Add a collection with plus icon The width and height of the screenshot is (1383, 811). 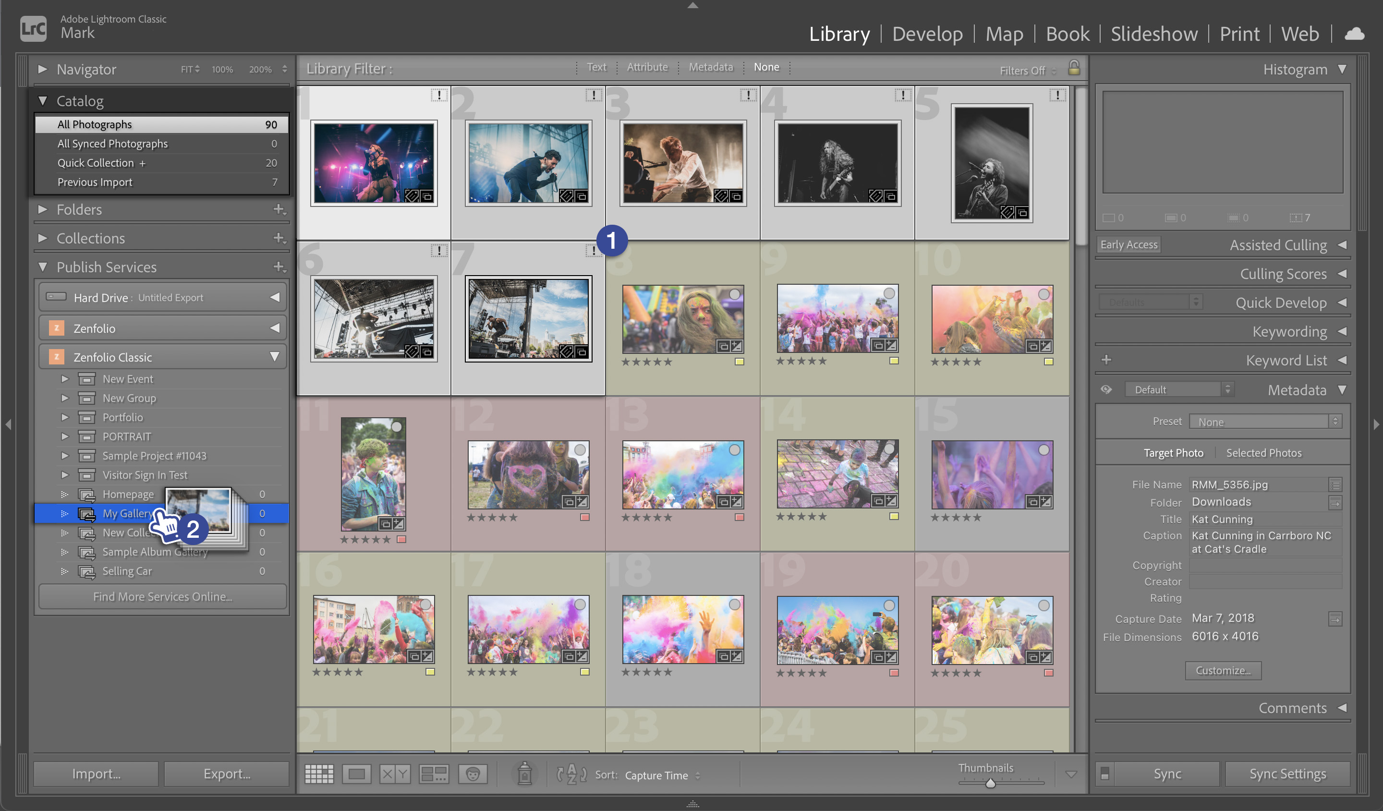pyautogui.click(x=279, y=238)
